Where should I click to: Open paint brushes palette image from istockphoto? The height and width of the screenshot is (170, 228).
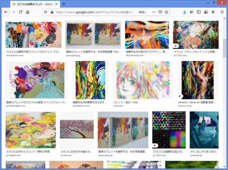tap(34, 35)
